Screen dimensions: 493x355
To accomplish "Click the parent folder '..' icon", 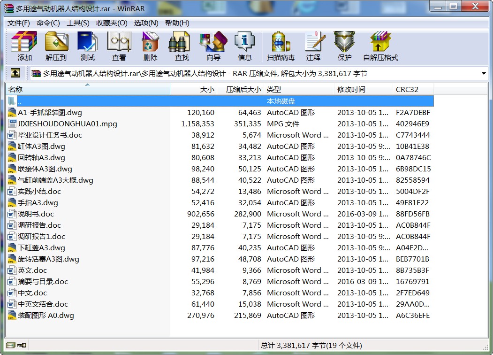I will [x=12, y=101].
